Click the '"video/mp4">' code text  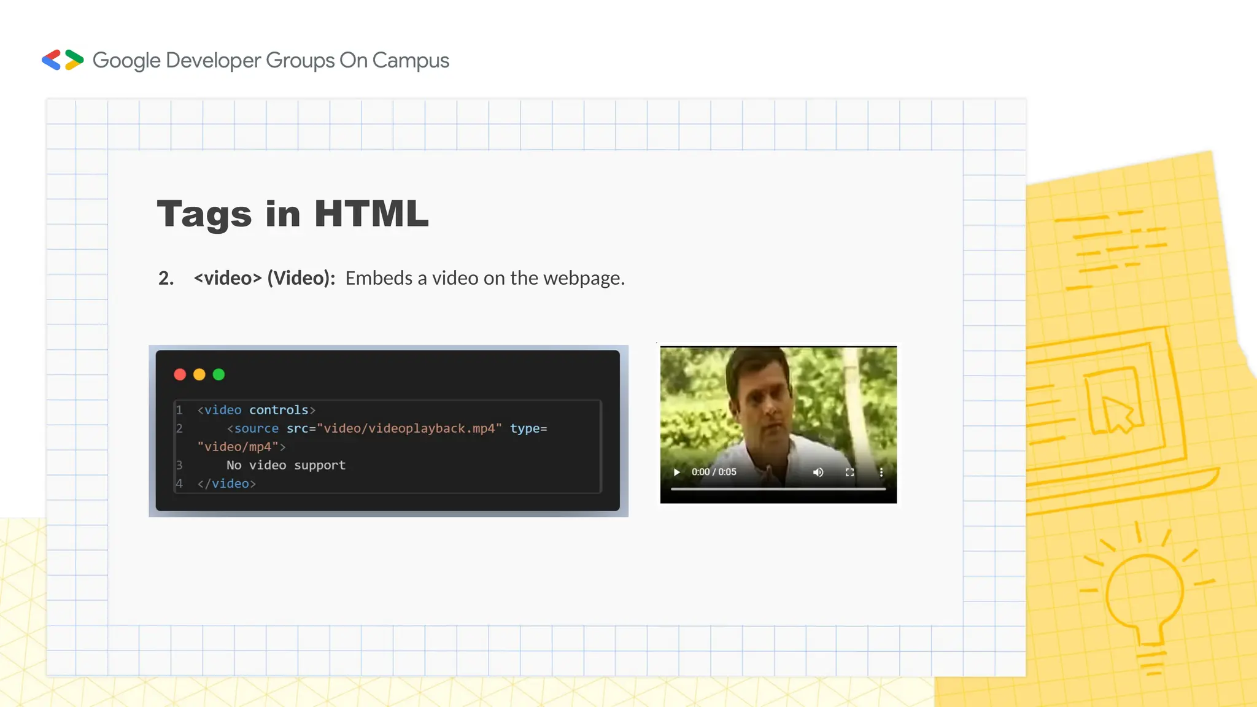(x=241, y=447)
